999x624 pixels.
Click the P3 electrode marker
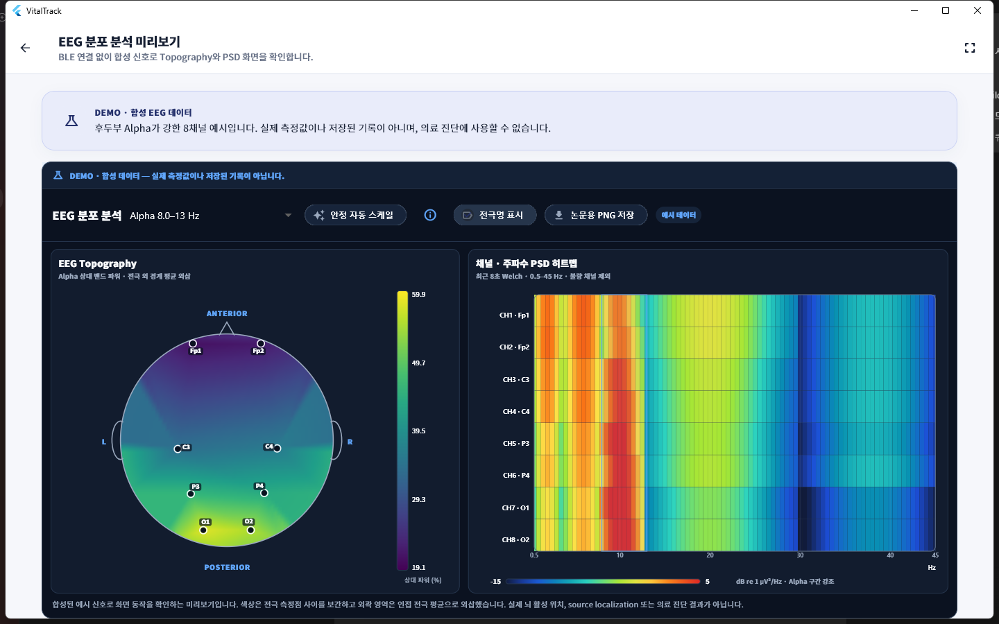coord(191,494)
